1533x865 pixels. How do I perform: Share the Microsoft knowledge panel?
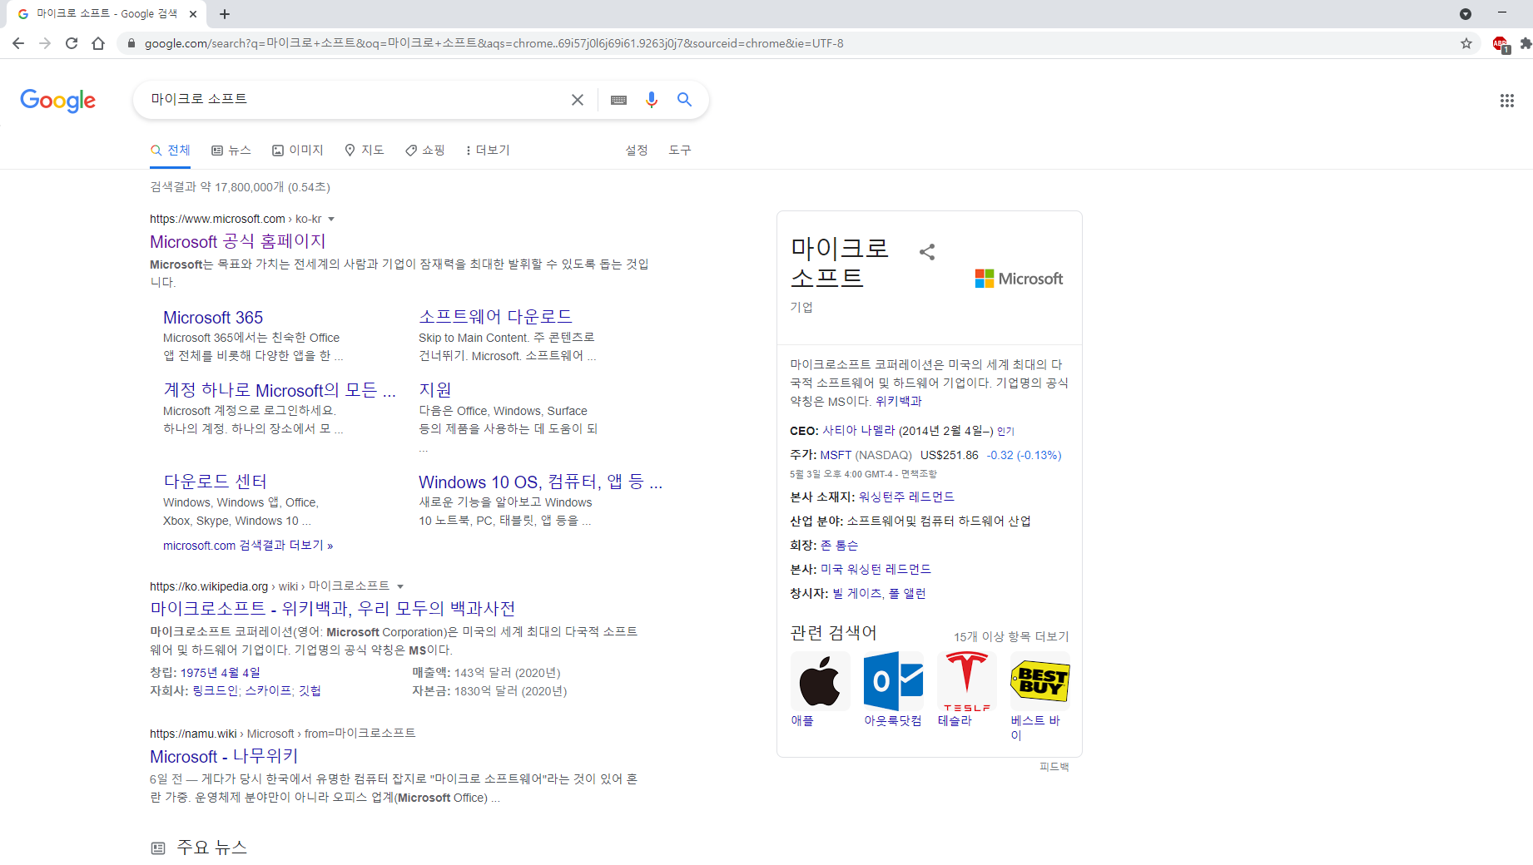[927, 252]
